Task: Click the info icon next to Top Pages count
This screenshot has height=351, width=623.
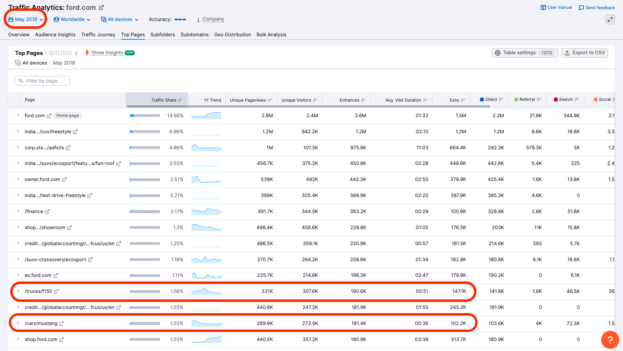Action: pyautogui.click(x=77, y=53)
